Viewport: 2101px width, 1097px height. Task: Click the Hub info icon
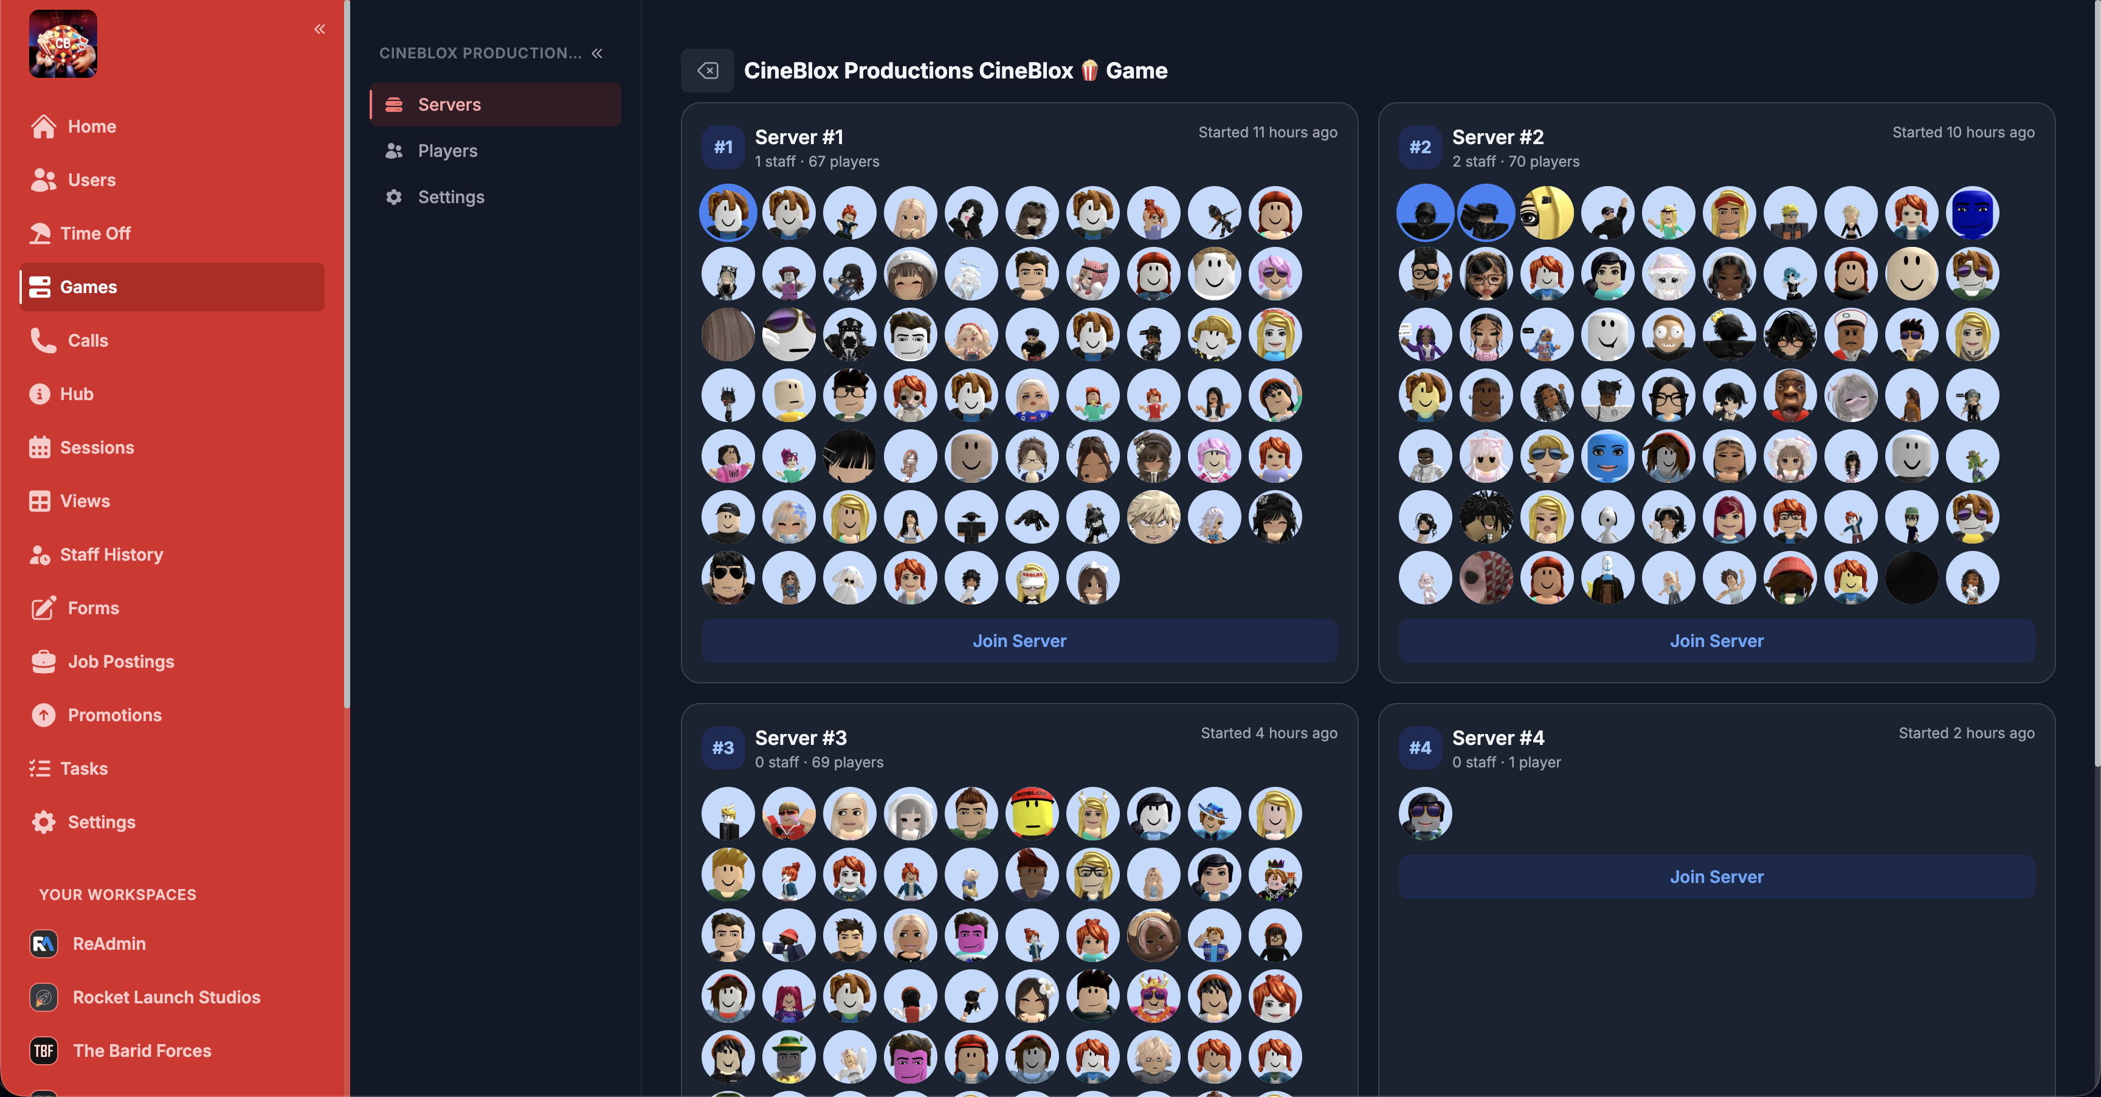(x=39, y=394)
